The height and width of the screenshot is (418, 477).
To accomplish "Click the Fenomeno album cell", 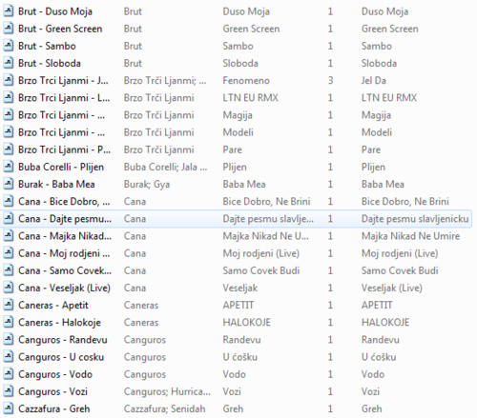I will [246, 81].
